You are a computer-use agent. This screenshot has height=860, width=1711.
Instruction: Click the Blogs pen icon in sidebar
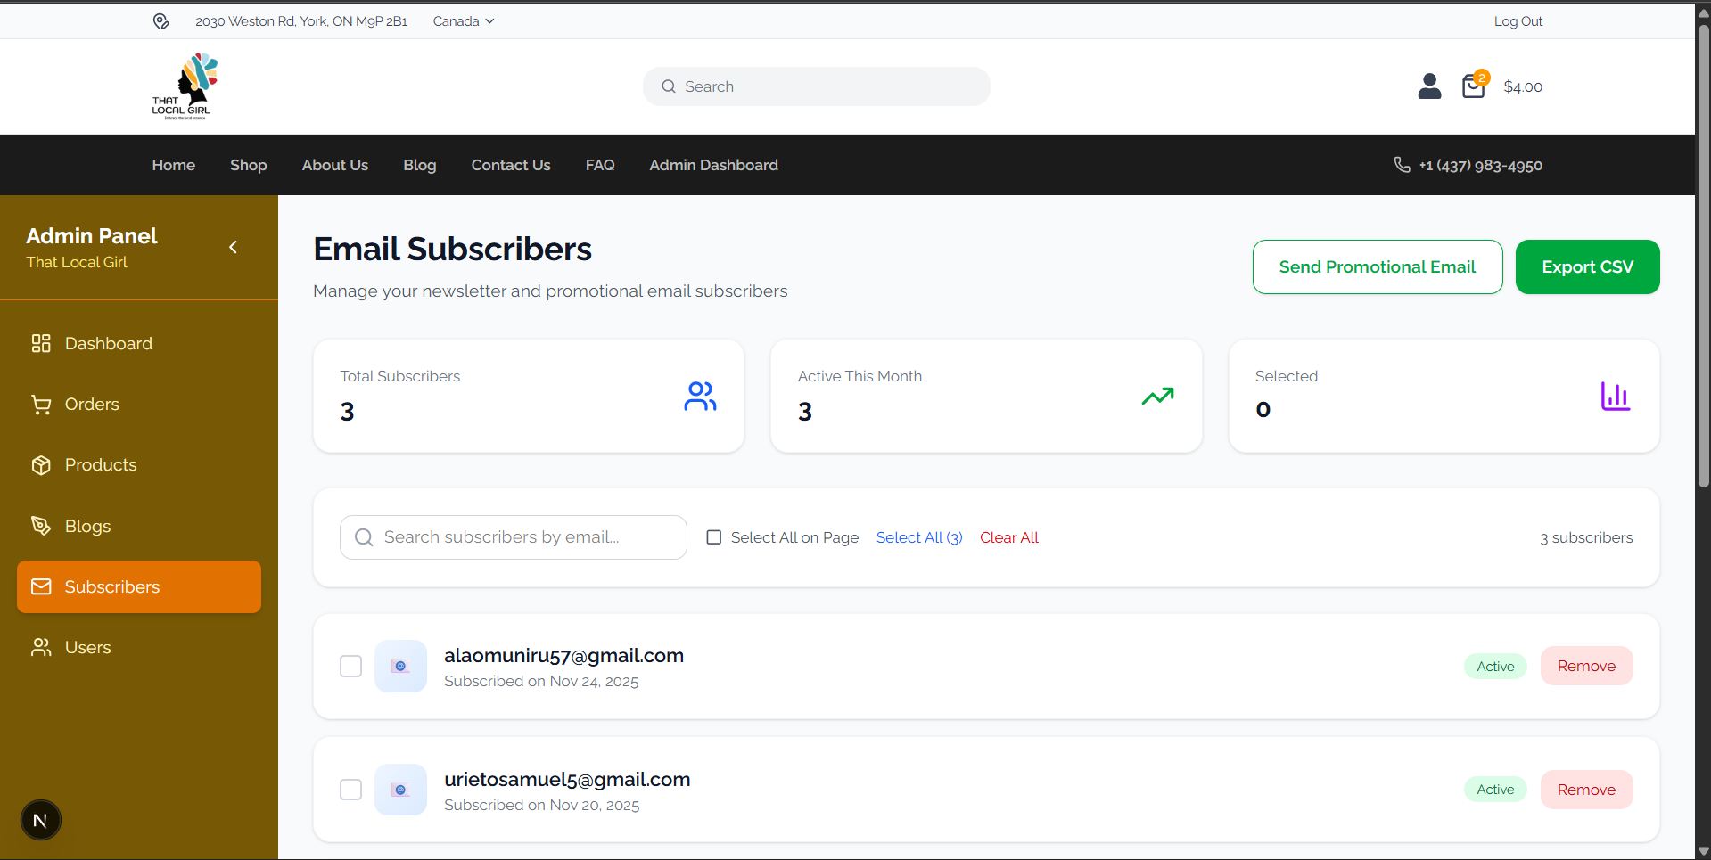(41, 525)
